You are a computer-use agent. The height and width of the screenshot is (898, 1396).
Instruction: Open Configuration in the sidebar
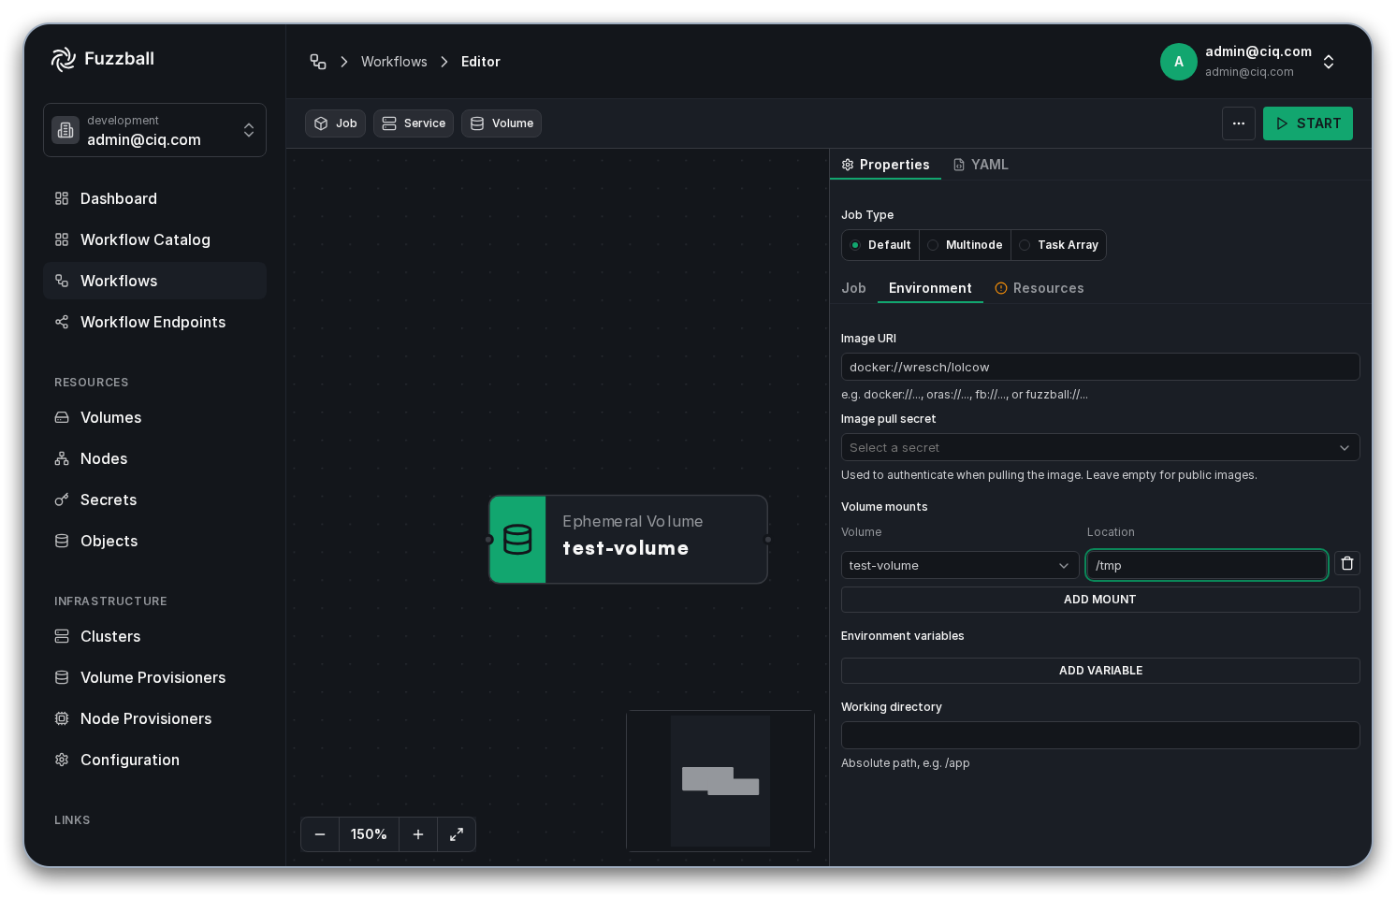tap(154, 760)
